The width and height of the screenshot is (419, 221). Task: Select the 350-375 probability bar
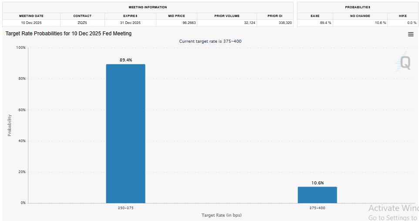pos(125,133)
